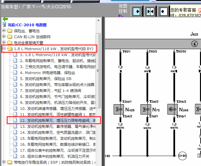Click open folder icon of 1.8 L Motronic
Viewport: 201px width, 166px height.
(x=10, y=49)
